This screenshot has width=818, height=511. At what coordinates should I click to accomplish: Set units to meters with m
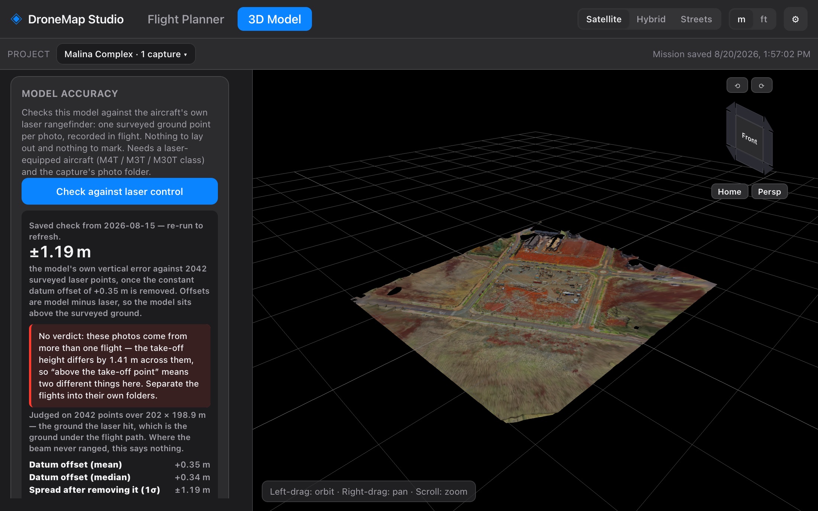click(741, 19)
